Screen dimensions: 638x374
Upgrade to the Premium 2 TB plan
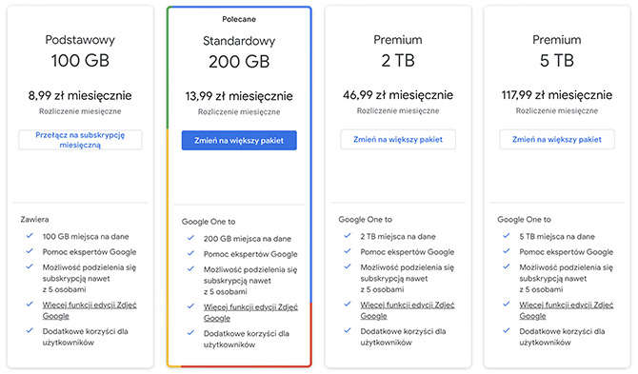coord(398,140)
